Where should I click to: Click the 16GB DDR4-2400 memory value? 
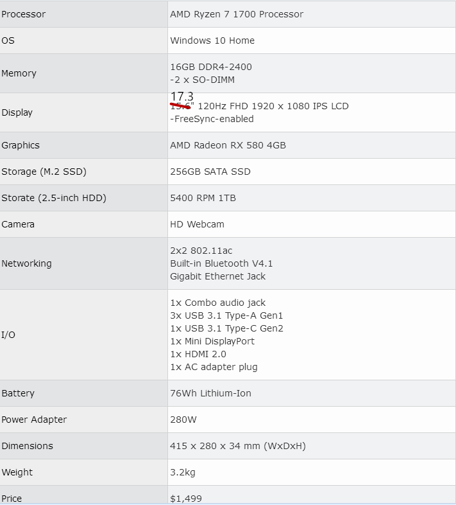[211, 67]
